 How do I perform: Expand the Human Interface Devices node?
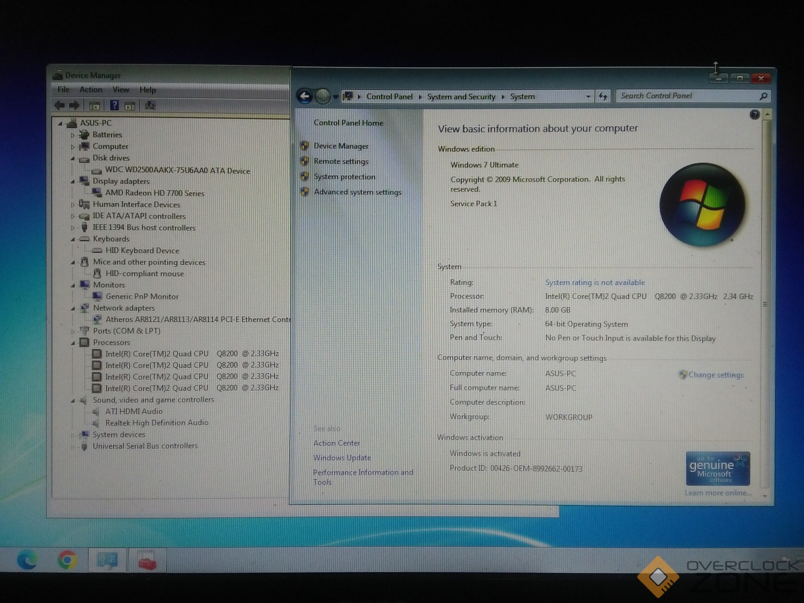(73, 205)
